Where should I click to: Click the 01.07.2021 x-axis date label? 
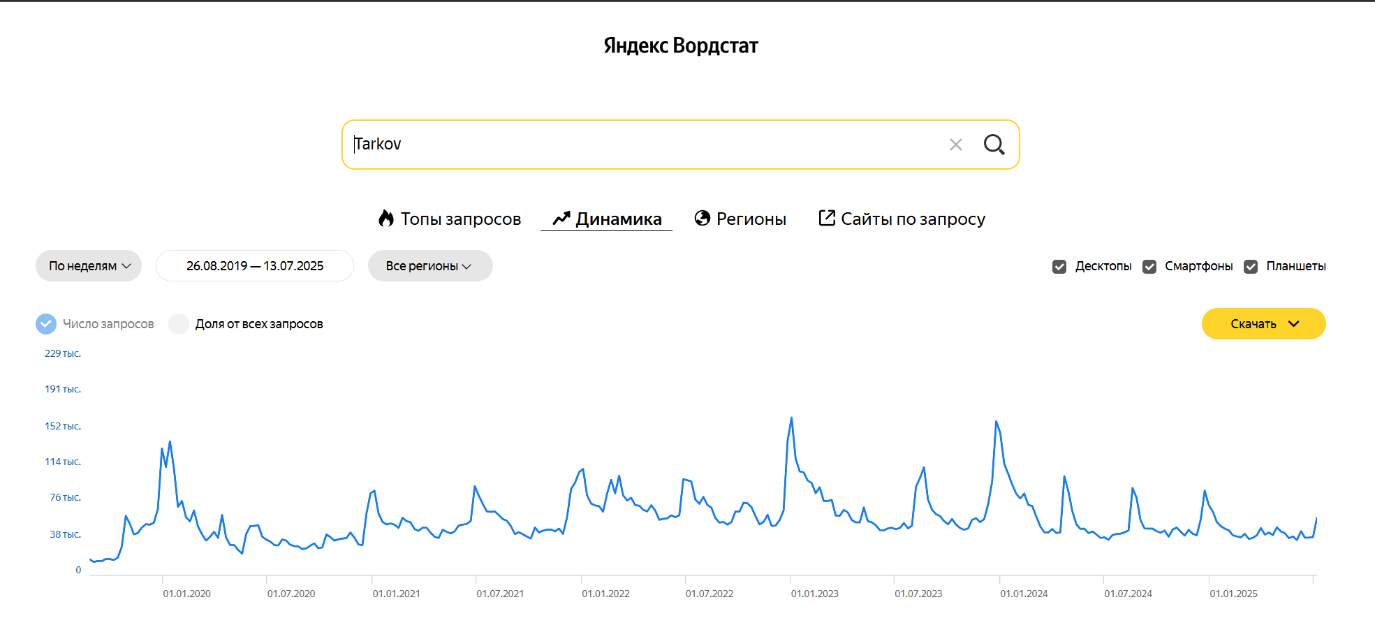500,594
